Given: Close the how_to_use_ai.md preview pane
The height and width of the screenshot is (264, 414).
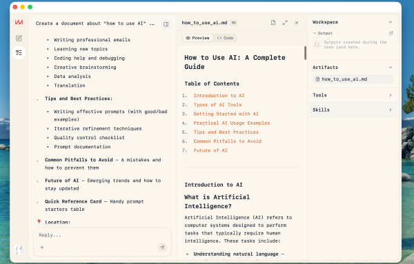Looking at the screenshot, I should tap(297, 23).
